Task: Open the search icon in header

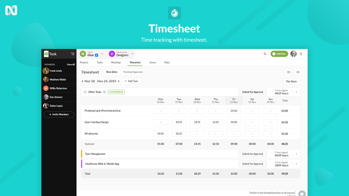Action: 265,54
